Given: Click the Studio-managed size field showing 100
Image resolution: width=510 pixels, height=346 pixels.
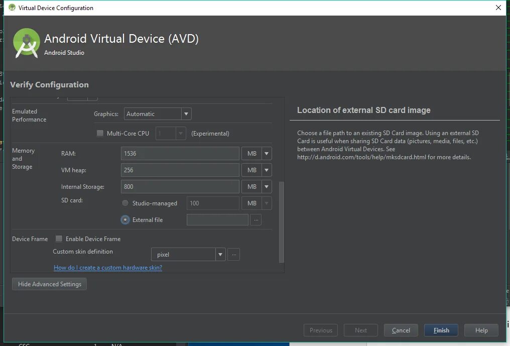Looking at the screenshot, I should [213, 203].
